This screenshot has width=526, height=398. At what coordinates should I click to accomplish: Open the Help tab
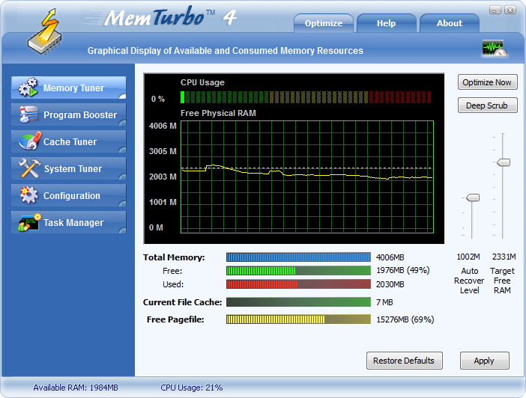386,23
